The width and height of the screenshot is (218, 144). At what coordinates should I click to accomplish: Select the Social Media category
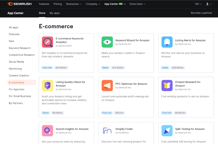click(x=16, y=62)
